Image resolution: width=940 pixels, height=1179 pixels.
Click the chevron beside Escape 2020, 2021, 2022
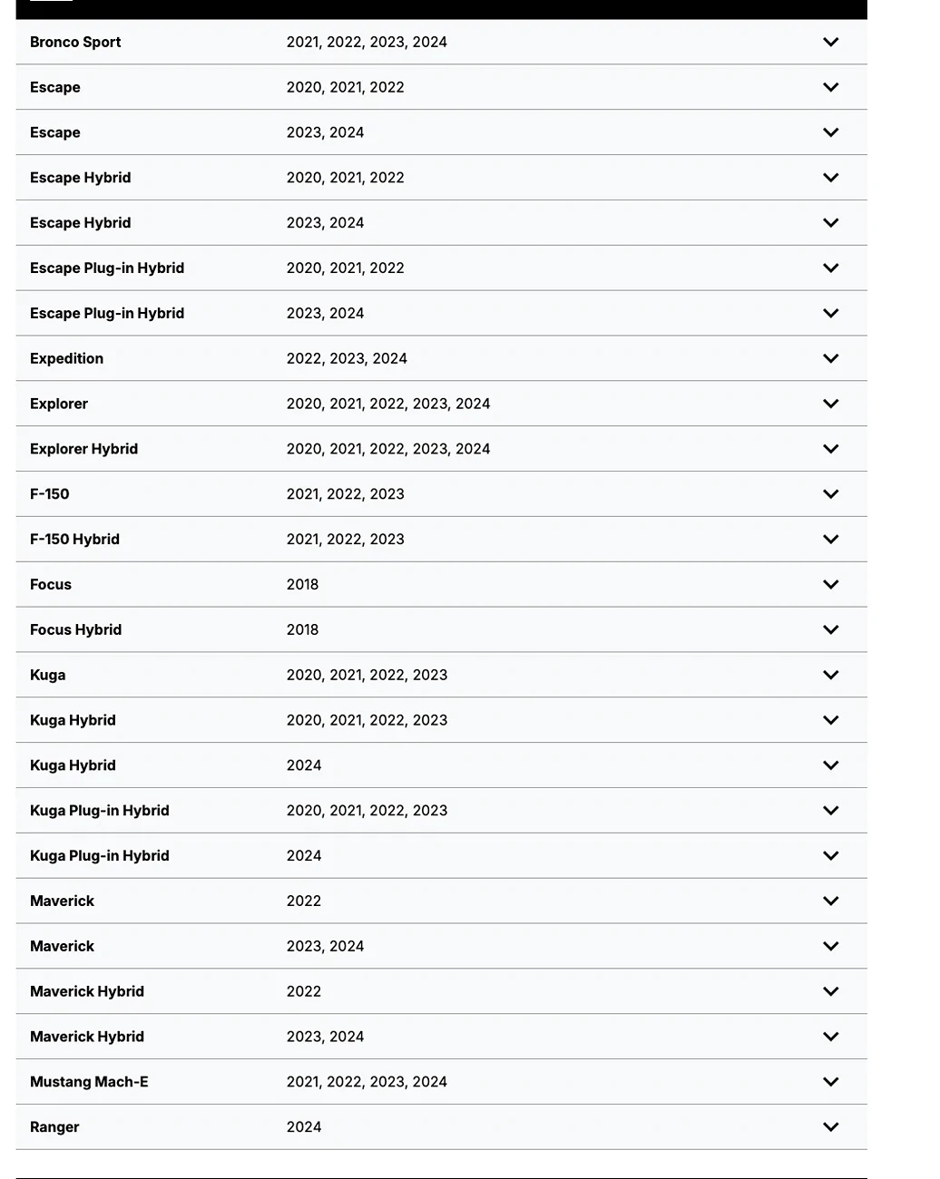830,87
